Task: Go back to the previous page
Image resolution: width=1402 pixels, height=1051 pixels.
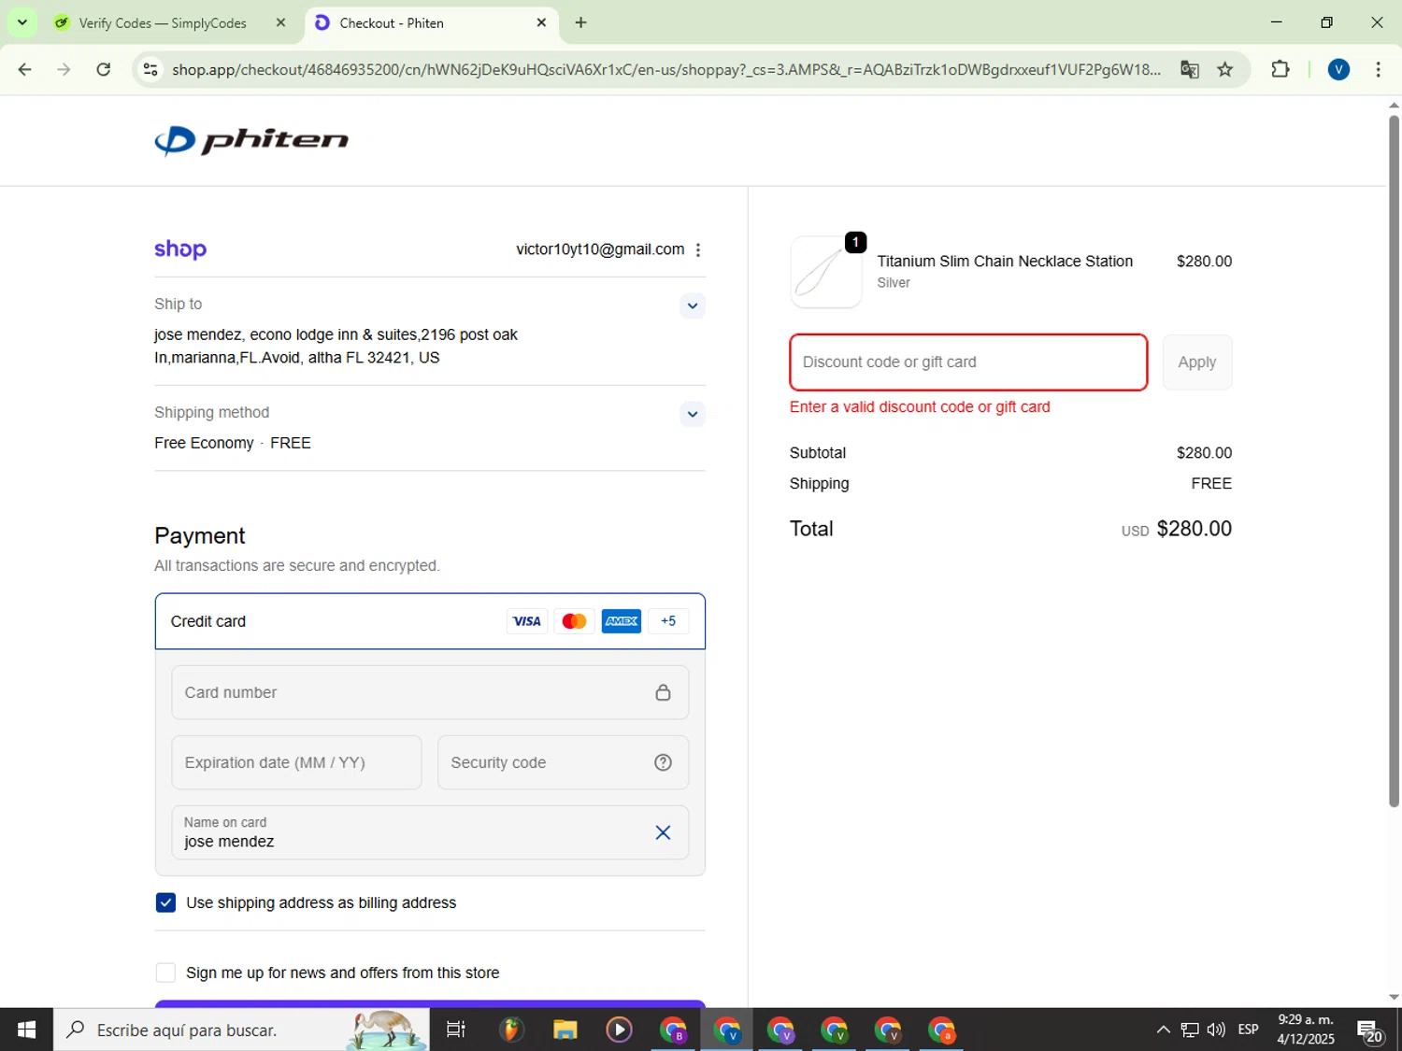Action: point(25,69)
